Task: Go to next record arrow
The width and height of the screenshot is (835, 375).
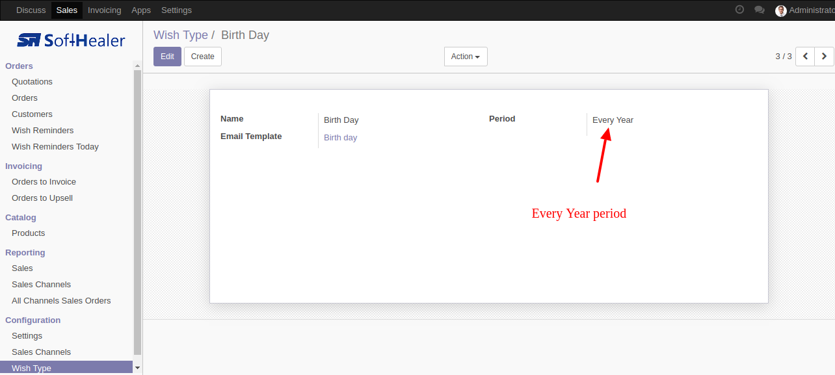Action: point(824,57)
